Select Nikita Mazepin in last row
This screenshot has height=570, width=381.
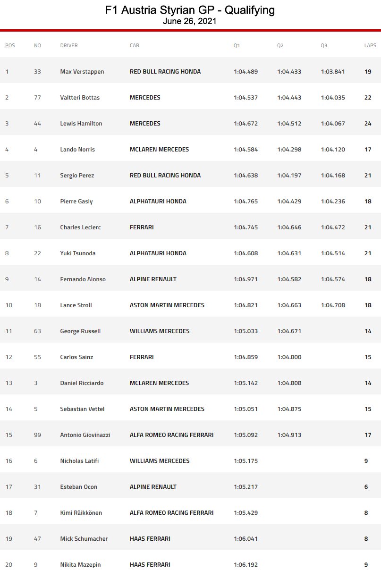click(80, 565)
